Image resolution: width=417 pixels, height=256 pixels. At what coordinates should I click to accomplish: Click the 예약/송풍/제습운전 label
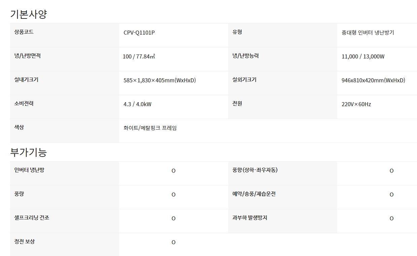254,194
